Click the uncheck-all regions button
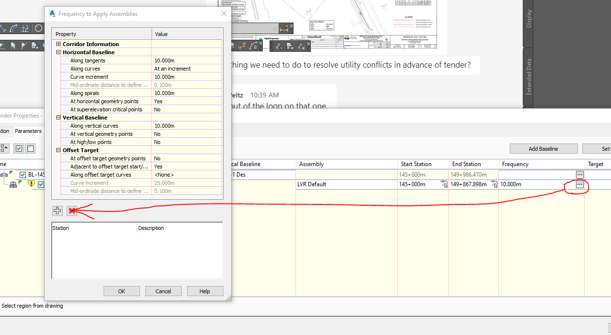Viewport: 611px width, 335px height. [30, 148]
